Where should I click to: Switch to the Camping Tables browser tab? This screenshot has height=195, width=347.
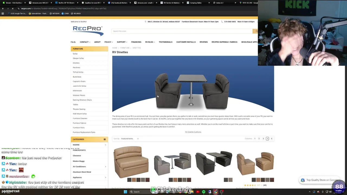tap(198, 3)
